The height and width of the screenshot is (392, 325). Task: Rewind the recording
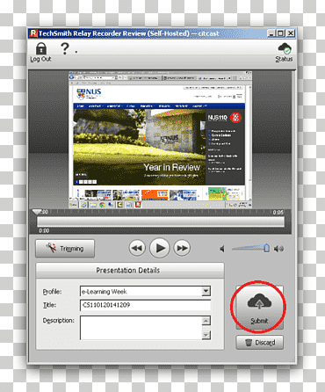(137, 248)
